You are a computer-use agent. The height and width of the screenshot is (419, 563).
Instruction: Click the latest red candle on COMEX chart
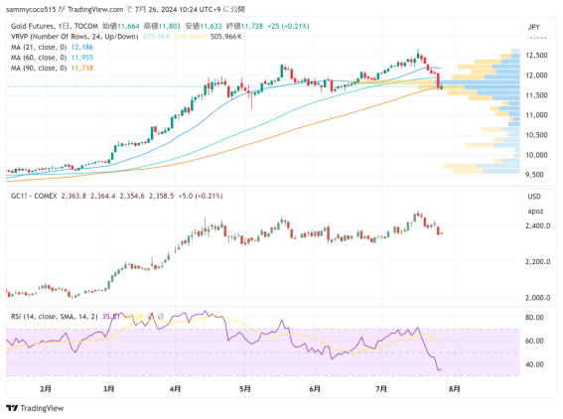[x=439, y=230]
